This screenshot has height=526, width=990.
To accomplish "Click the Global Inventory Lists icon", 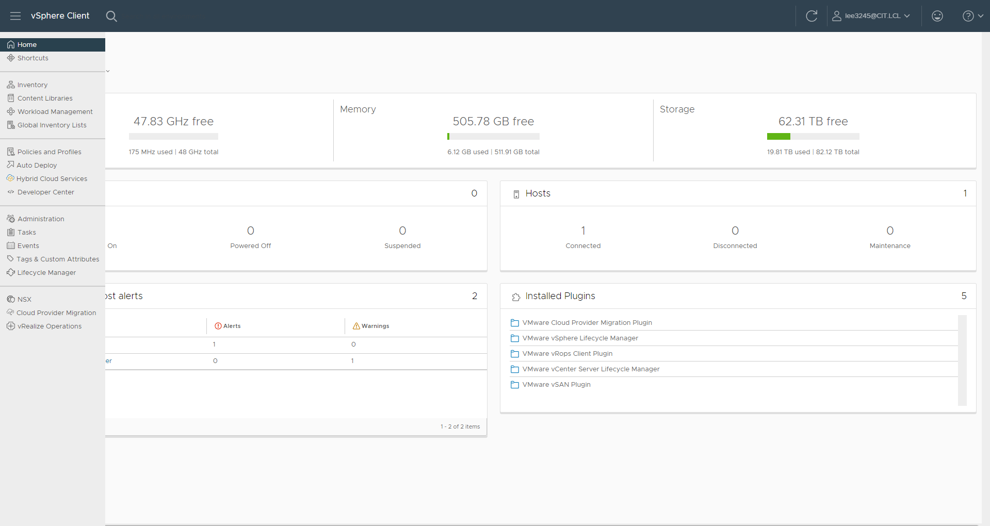I will coord(11,125).
